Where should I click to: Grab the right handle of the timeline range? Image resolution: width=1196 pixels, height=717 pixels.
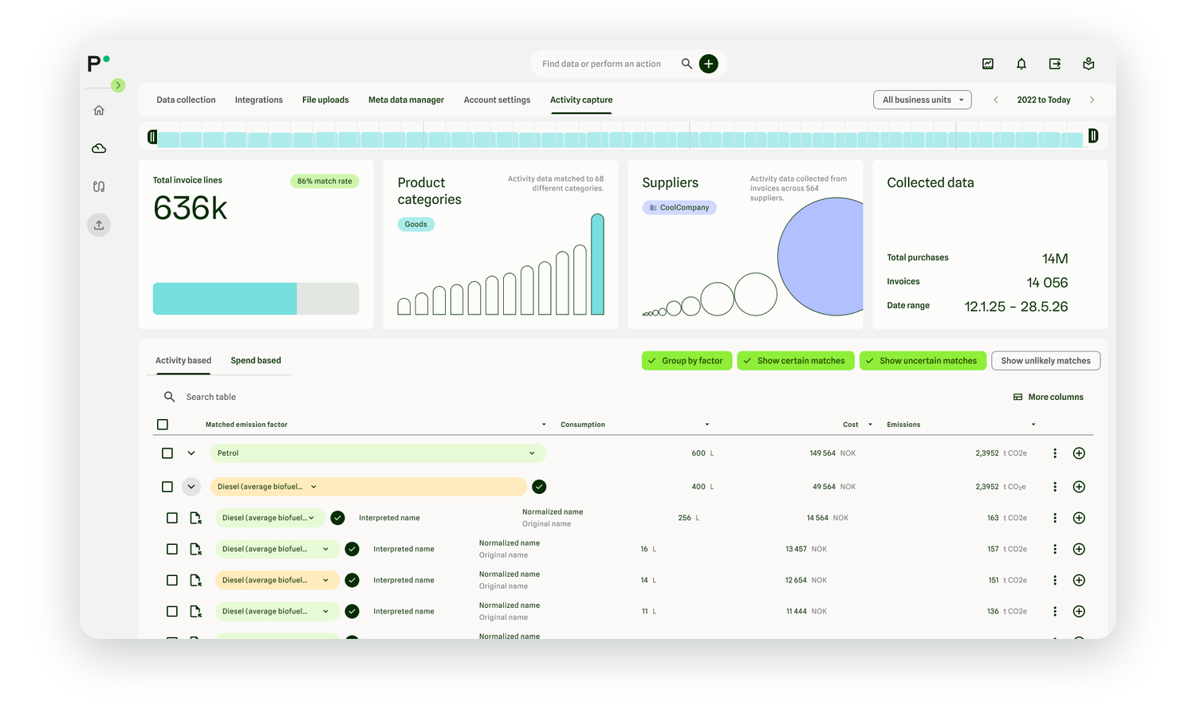[1093, 136]
